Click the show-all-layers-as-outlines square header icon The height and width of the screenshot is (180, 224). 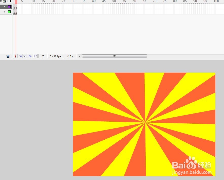pos(9,1)
